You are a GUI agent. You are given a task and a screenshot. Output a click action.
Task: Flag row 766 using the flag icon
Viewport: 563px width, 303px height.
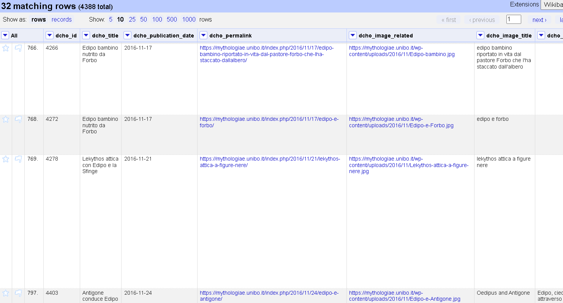click(x=18, y=48)
